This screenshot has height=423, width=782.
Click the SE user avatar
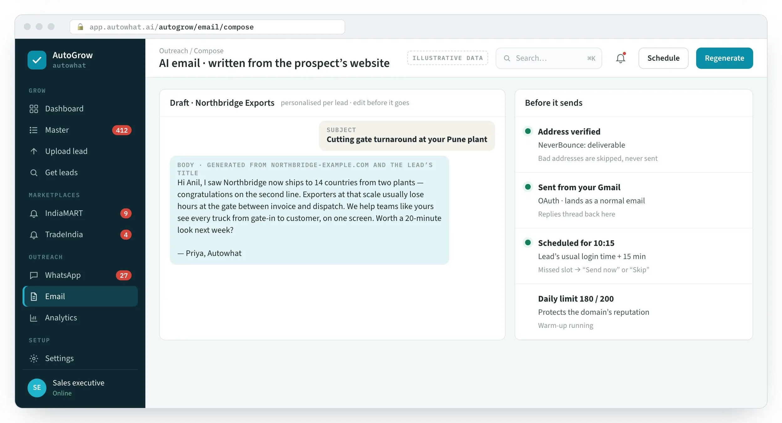[x=37, y=388]
